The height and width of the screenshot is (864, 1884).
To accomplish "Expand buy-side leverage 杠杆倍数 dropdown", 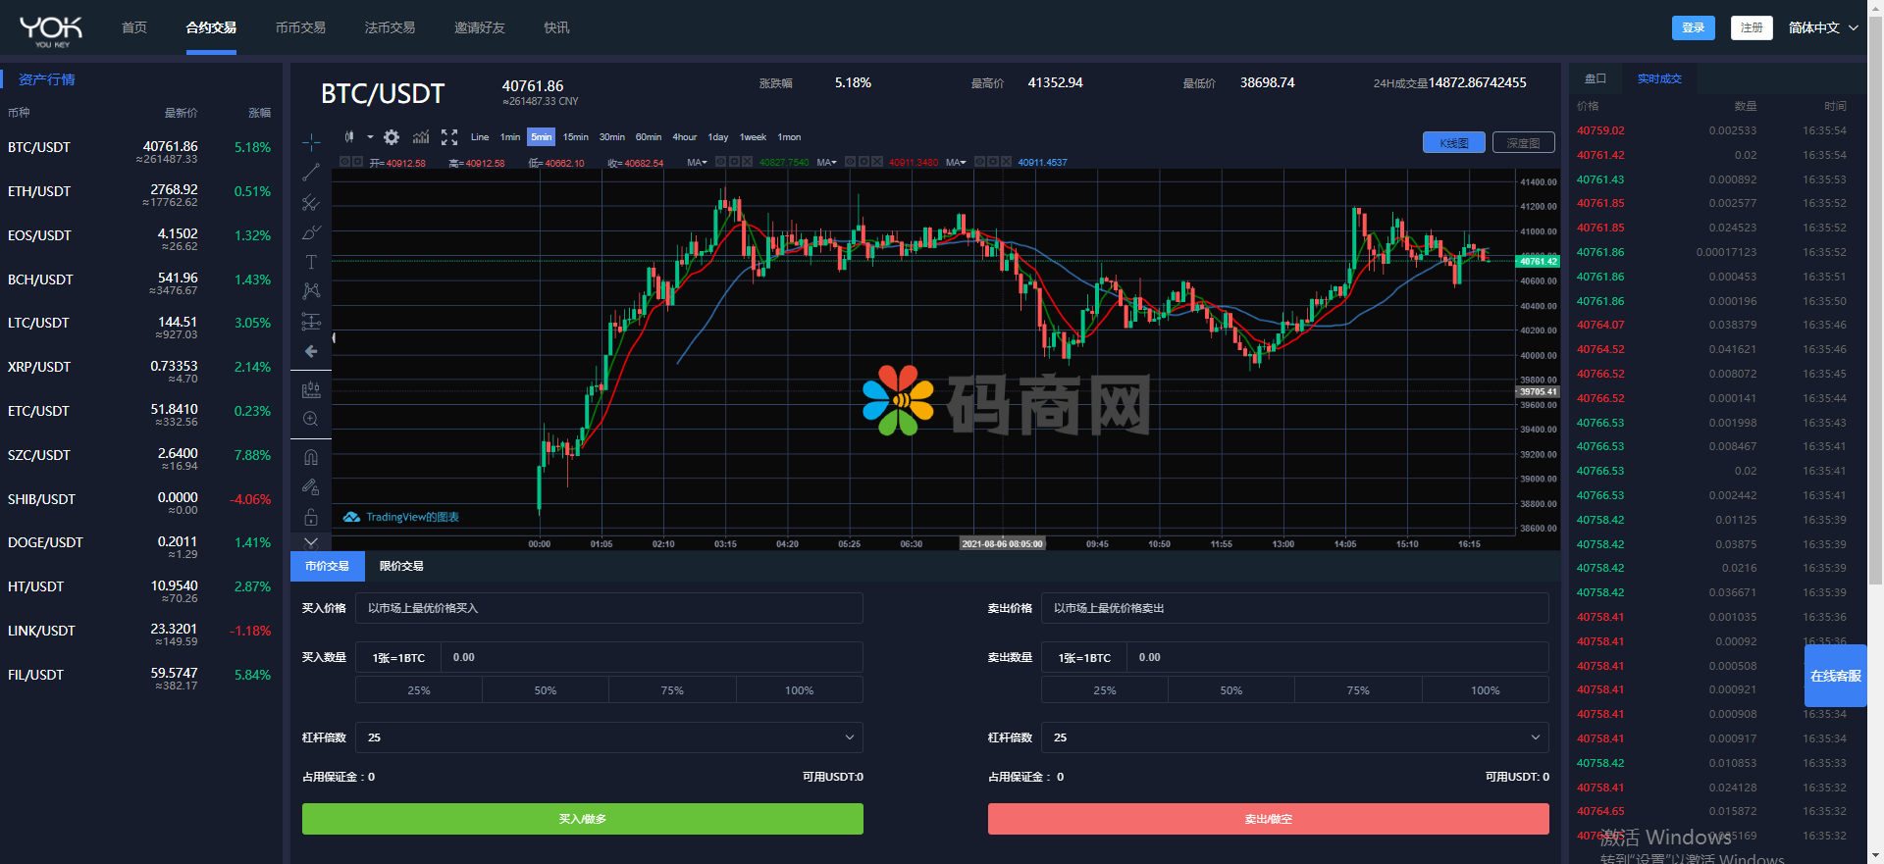I will pos(608,737).
